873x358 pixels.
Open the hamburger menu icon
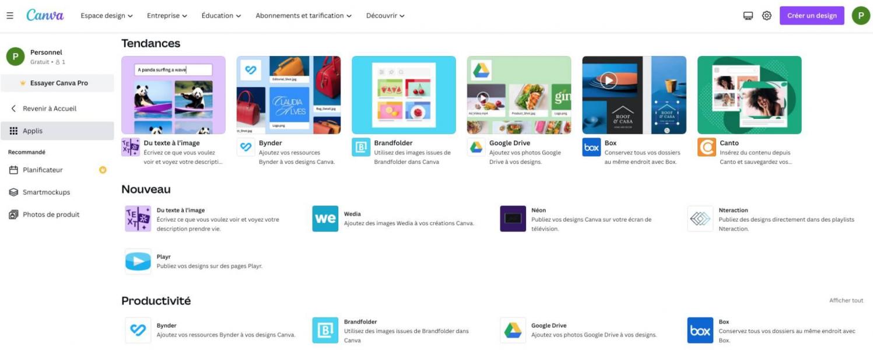[10, 16]
